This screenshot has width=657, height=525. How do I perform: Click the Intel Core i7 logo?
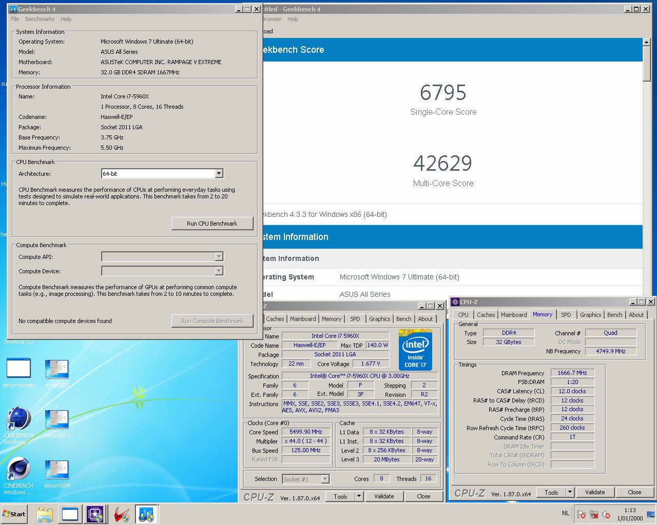click(x=415, y=350)
